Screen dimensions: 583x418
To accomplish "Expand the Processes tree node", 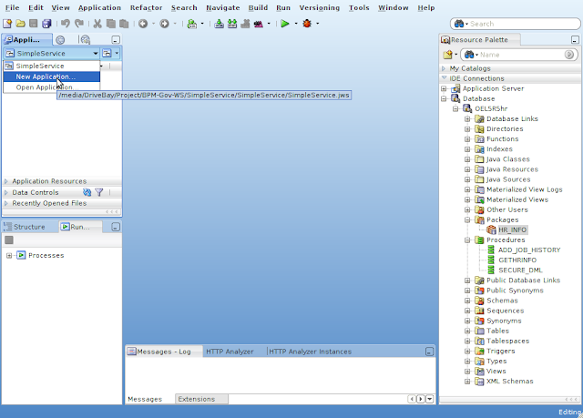I will point(9,255).
